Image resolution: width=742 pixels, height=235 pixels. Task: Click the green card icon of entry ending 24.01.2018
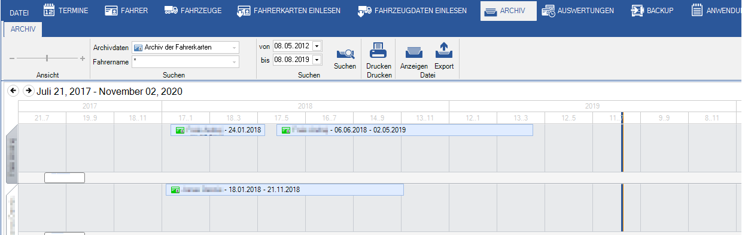[x=180, y=130]
